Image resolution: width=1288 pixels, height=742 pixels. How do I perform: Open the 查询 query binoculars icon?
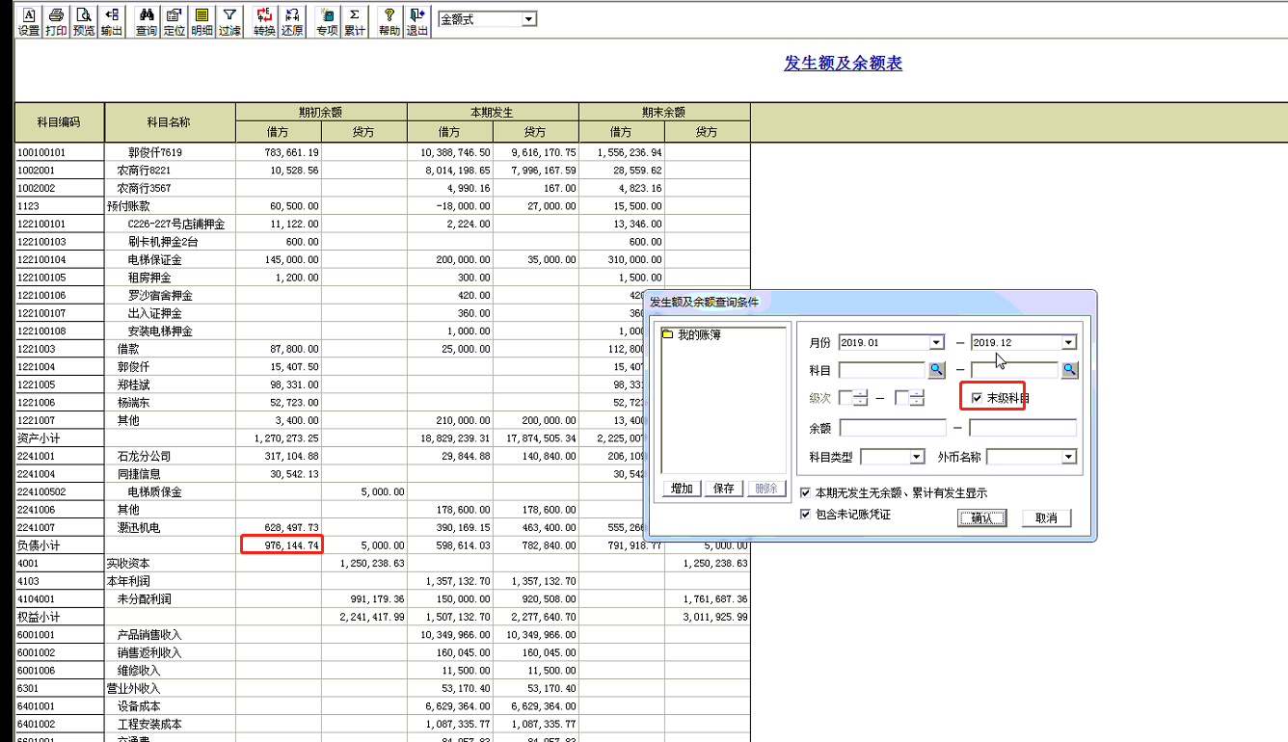pyautogui.click(x=147, y=21)
